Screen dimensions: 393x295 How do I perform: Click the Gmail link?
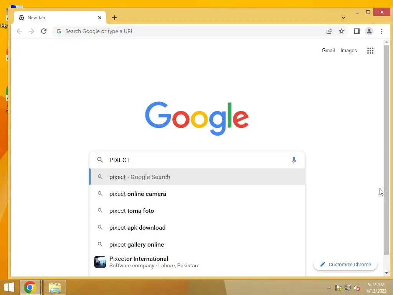coord(328,50)
